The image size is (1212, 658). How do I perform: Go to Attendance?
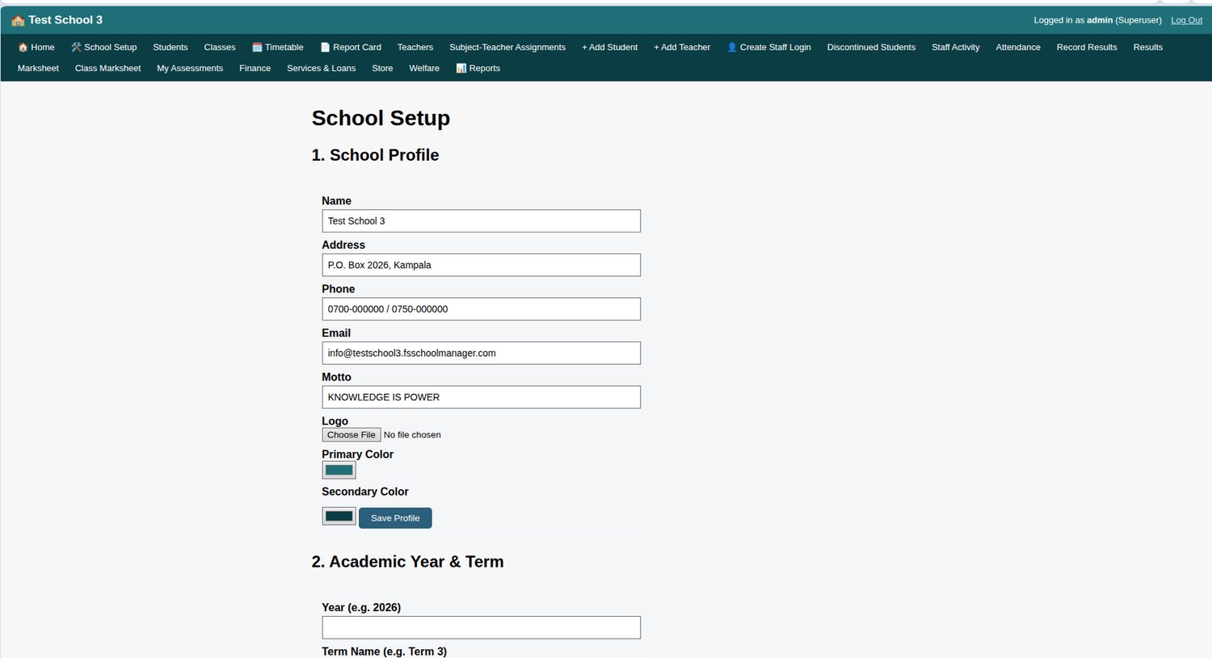(x=1018, y=48)
